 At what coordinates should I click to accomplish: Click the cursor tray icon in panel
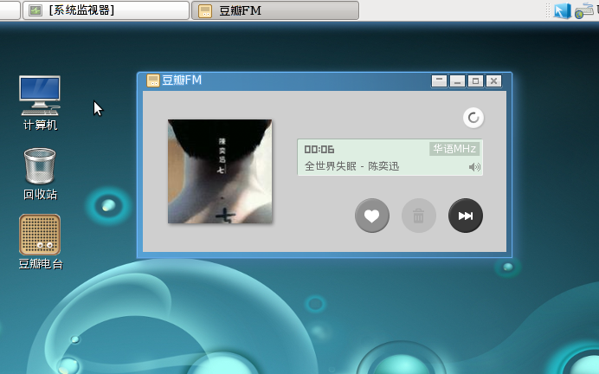click(x=562, y=10)
